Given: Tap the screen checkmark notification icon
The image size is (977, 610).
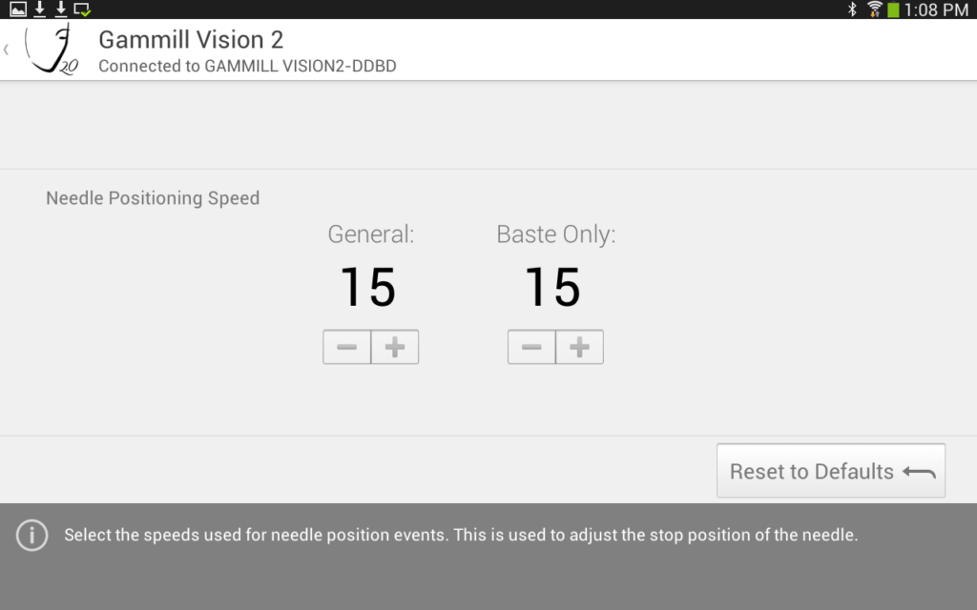Looking at the screenshot, I should click(x=82, y=10).
